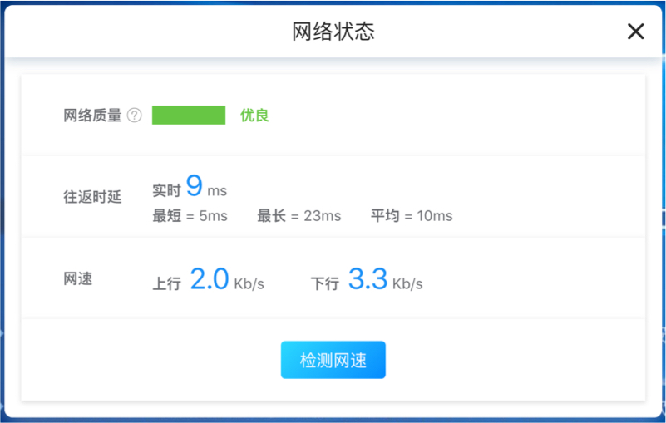Click the 平均 = 10ms value
The height and width of the screenshot is (423, 666).
[x=412, y=216]
